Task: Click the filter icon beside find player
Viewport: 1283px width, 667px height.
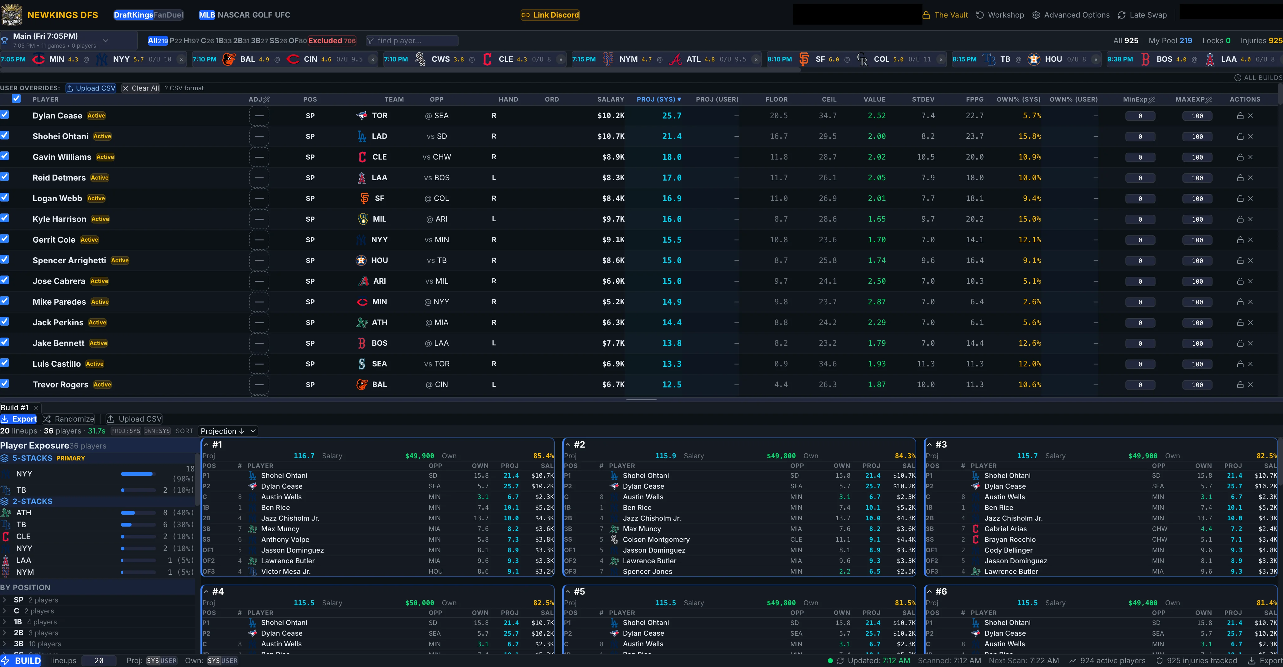Action: coord(370,41)
